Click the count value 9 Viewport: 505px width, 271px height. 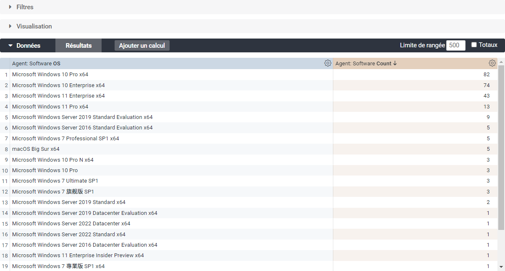(488, 117)
